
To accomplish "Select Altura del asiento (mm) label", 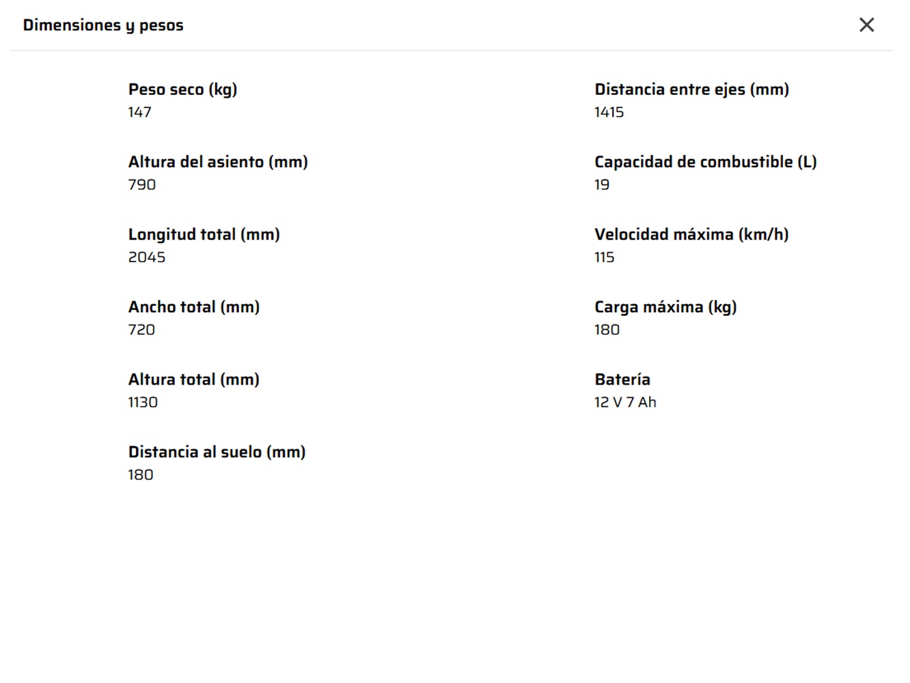I will coord(218,162).
